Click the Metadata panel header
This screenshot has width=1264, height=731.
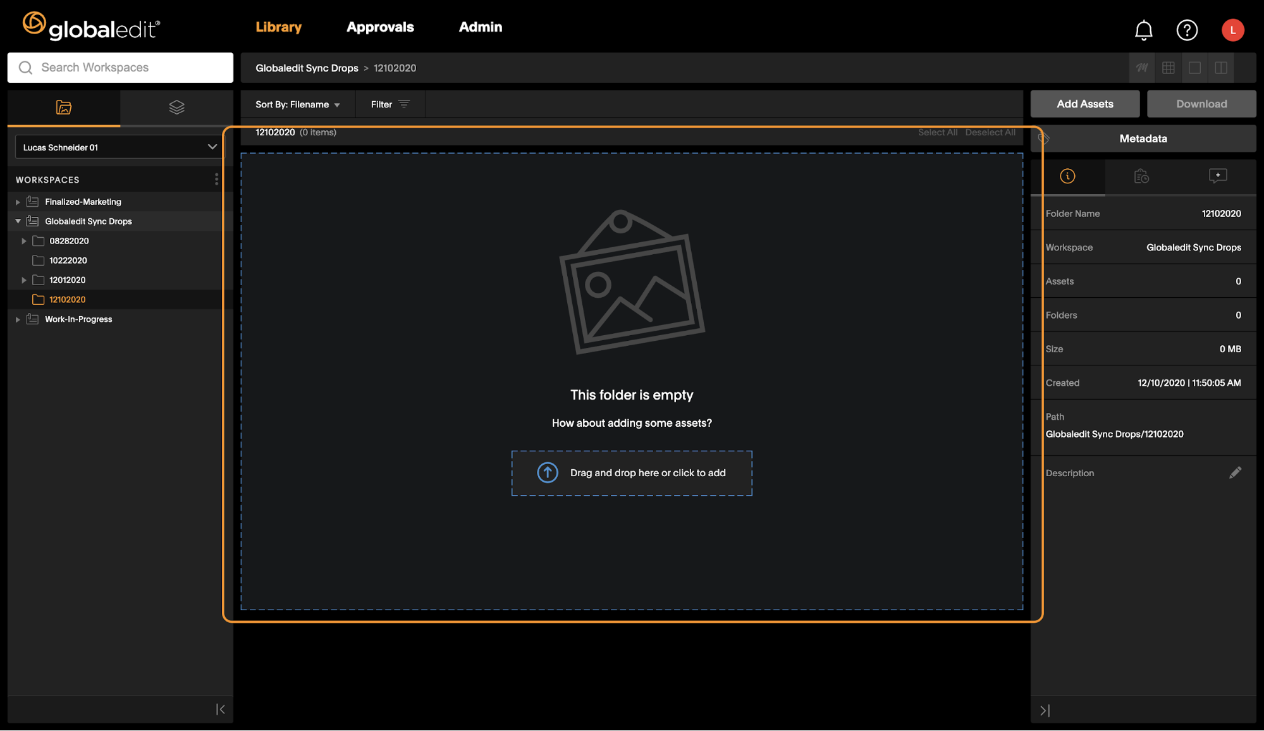point(1143,138)
